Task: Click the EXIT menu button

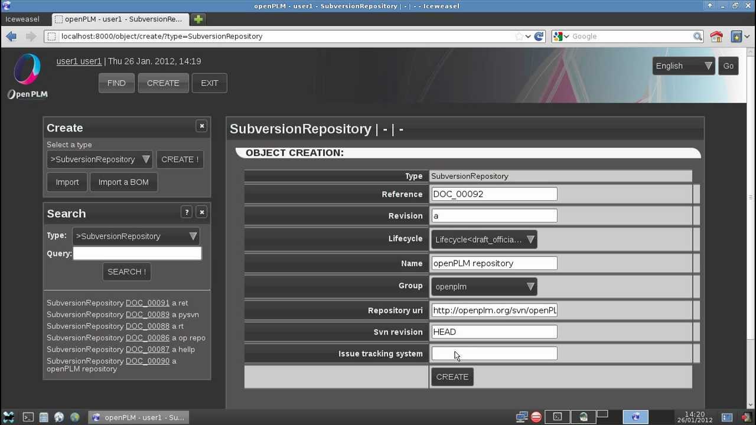Action: tap(210, 83)
